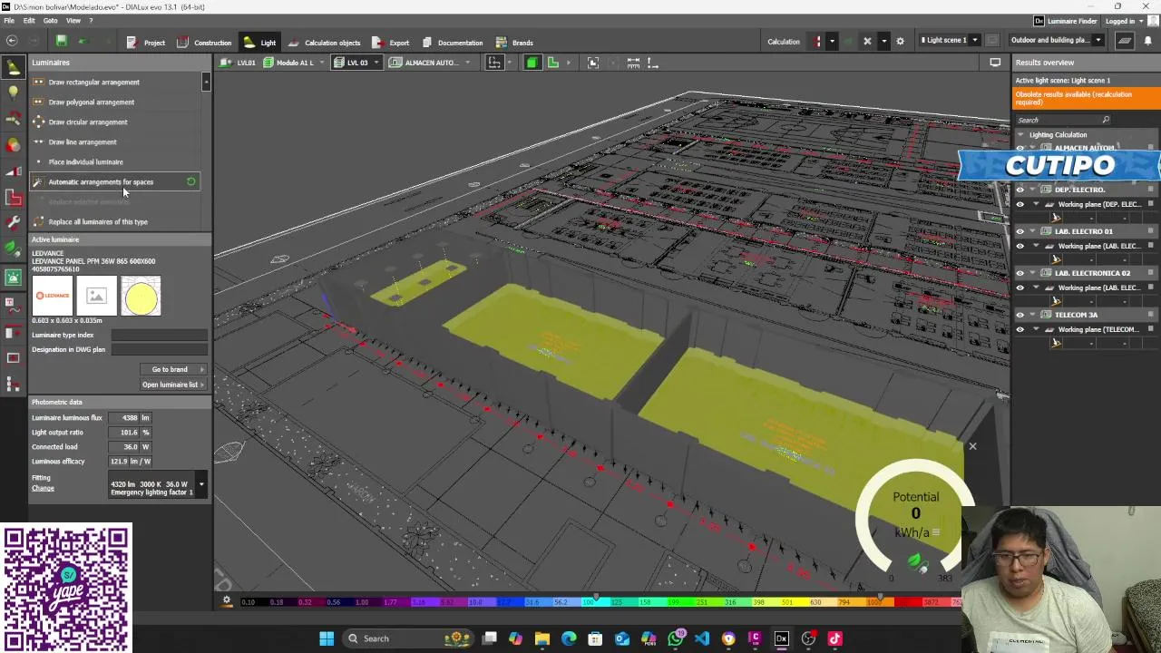1161x653 pixels.
Task: Click the Luminaire type index field
Action: (159, 335)
